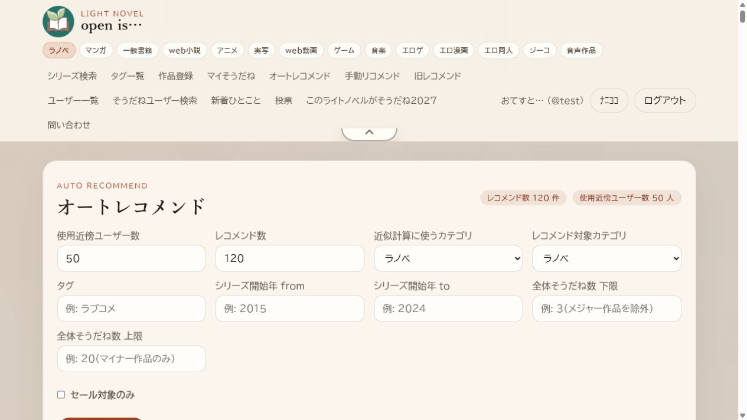Select the ラノベ category pill
747x420 pixels.
click(59, 50)
